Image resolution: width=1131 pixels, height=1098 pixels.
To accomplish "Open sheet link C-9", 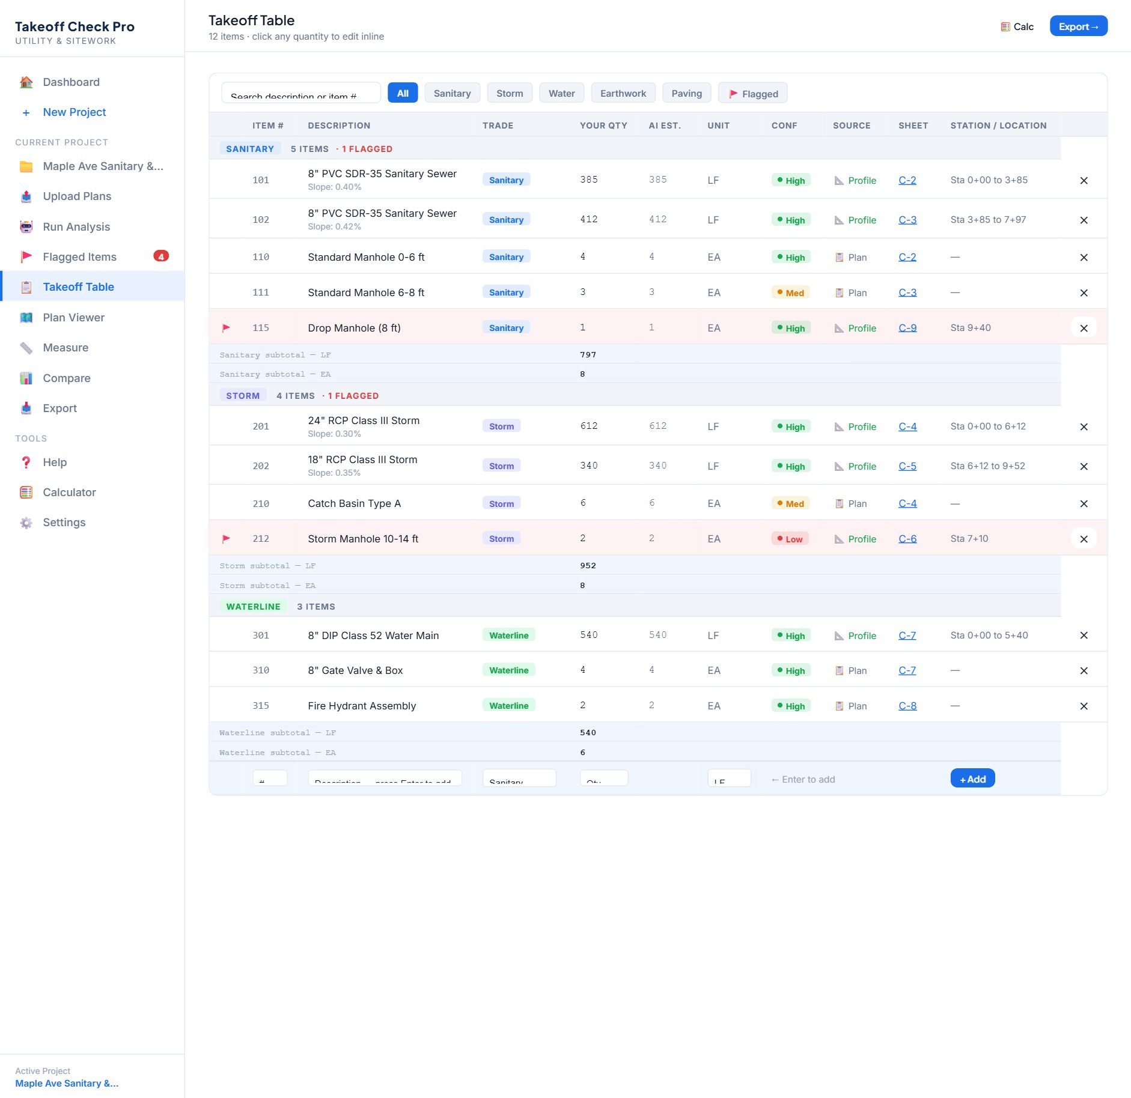I will pyautogui.click(x=907, y=328).
